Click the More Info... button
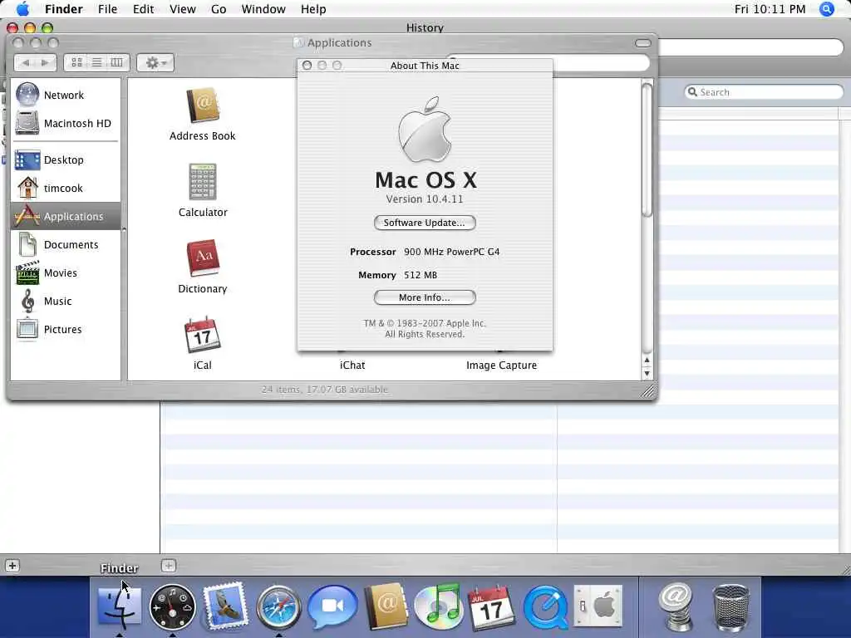 (425, 297)
